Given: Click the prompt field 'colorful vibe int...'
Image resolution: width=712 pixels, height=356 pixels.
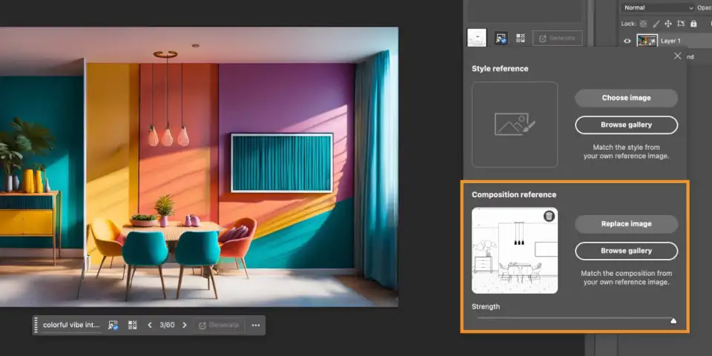Looking at the screenshot, I should (x=70, y=325).
